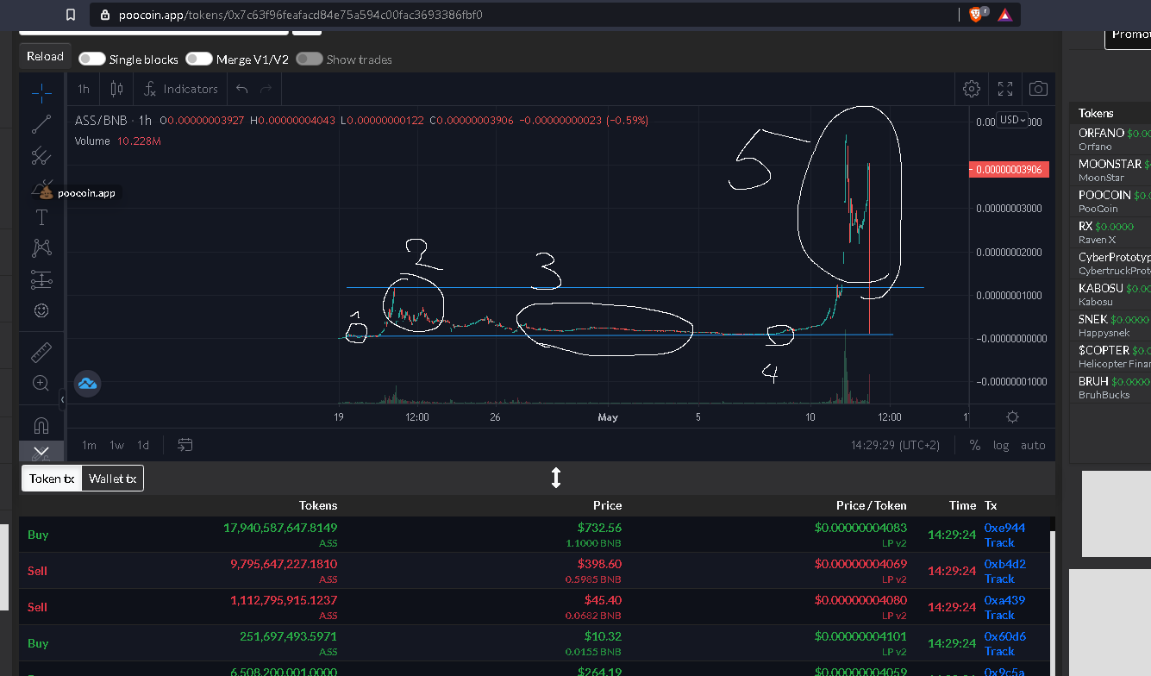The image size is (1151, 676).
Task: Click the 17,940,587,647.8149 tokens cell
Action: [280, 528]
